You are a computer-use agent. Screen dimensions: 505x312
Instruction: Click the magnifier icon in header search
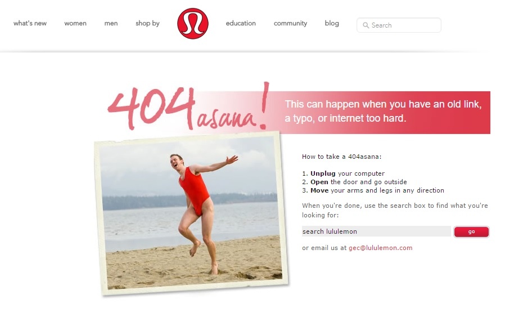[366, 25]
